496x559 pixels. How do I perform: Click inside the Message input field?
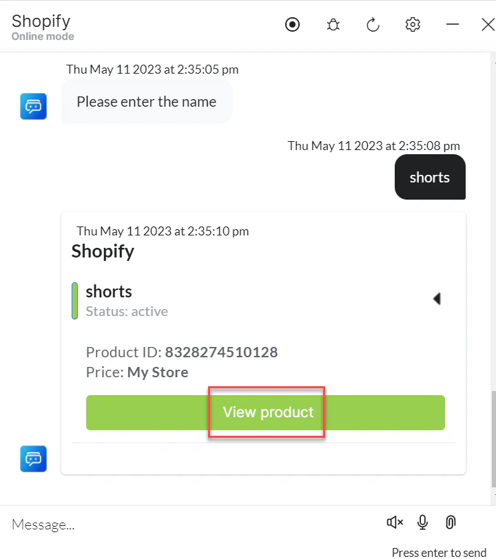138,524
